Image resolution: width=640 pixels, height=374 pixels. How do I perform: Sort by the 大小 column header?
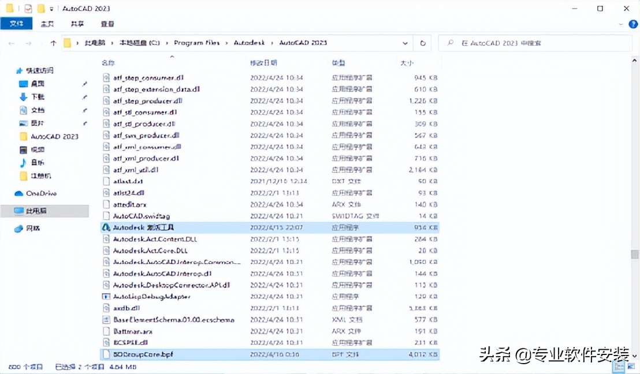coord(407,62)
